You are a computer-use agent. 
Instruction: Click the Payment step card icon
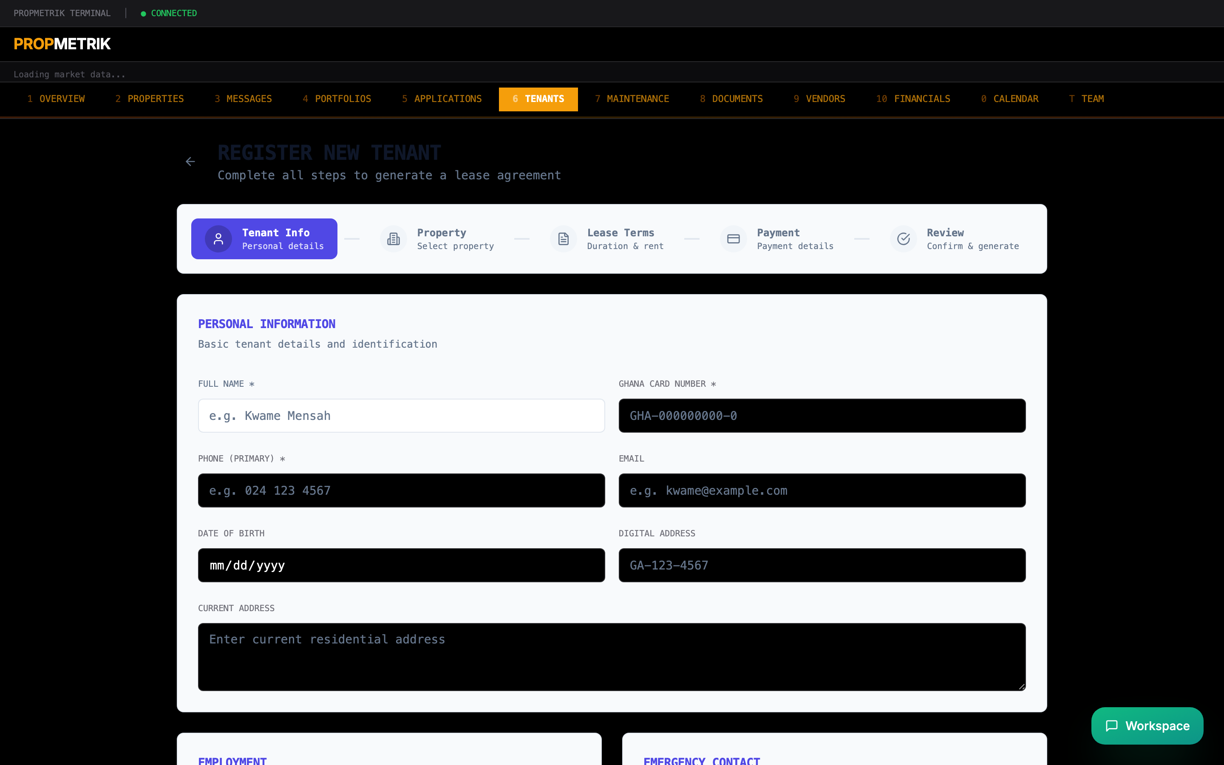pos(734,239)
